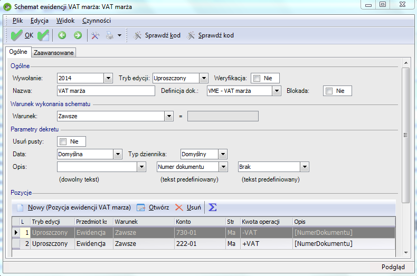The width and height of the screenshot is (417, 276).
Task: Click the printer icon
Action: point(110,35)
